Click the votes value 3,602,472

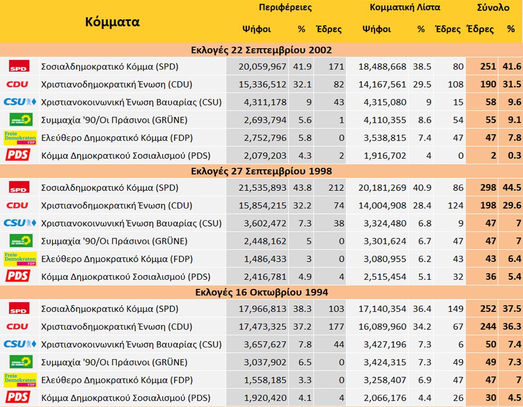(x=265, y=223)
